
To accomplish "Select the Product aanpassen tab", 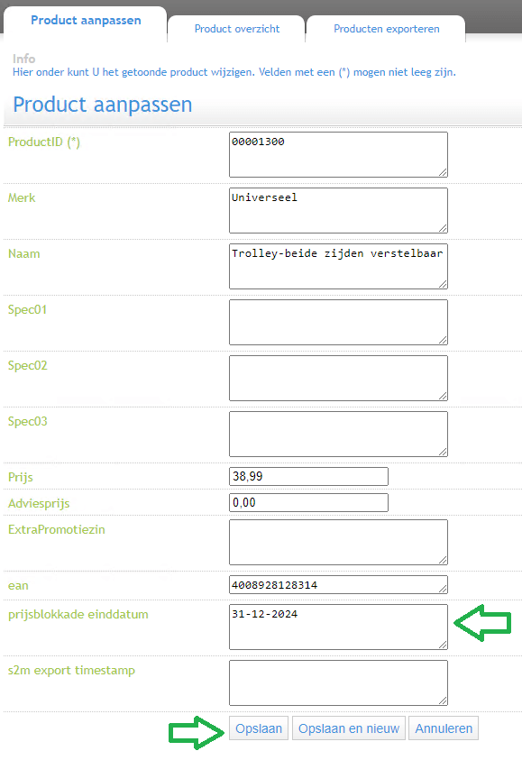I will [x=86, y=21].
